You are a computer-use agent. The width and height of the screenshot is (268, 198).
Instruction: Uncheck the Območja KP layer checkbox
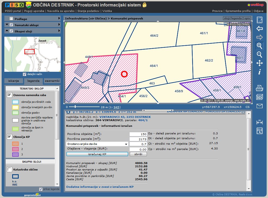pyautogui.click(x=9, y=137)
